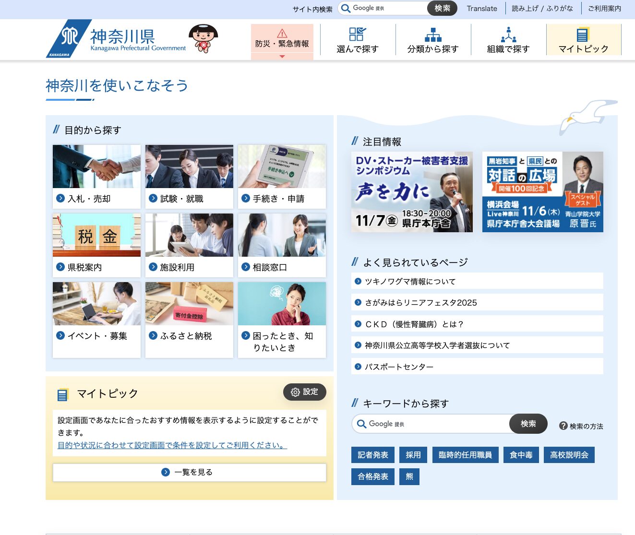Open the マイトピック notebook icon in header

click(583, 35)
